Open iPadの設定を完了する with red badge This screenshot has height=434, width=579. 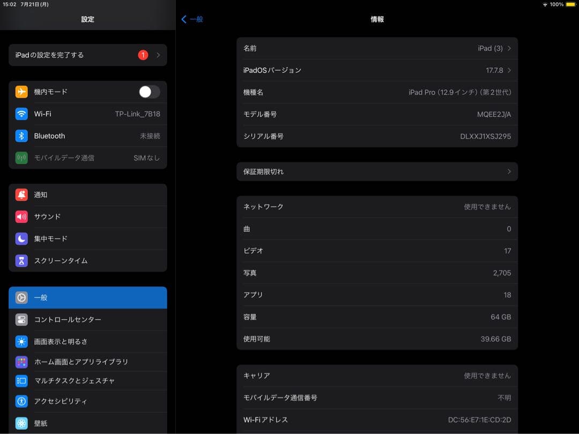tap(87, 55)
